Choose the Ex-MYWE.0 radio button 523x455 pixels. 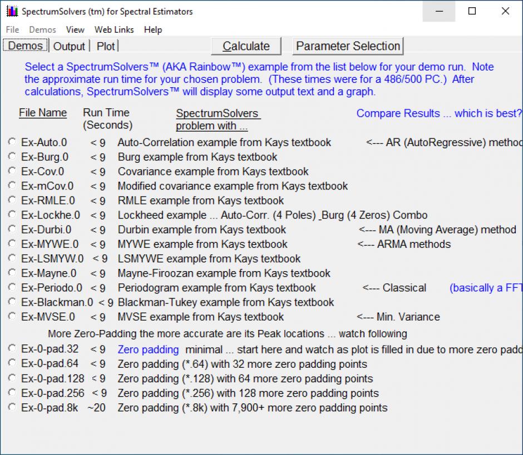click(12, 243)
